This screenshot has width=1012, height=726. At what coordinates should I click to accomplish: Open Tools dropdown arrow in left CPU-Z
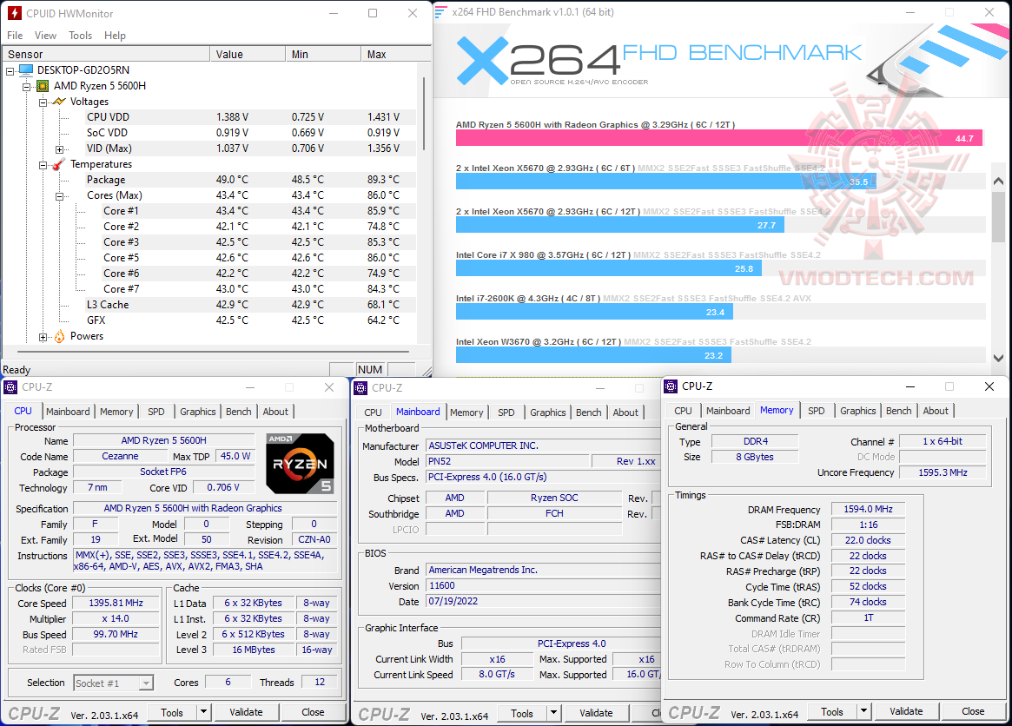(203, 712)
